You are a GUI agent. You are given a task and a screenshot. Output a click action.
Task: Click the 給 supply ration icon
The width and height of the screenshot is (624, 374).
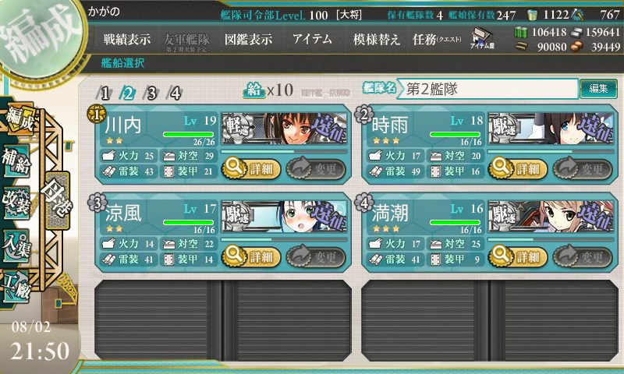pos(254,90)
